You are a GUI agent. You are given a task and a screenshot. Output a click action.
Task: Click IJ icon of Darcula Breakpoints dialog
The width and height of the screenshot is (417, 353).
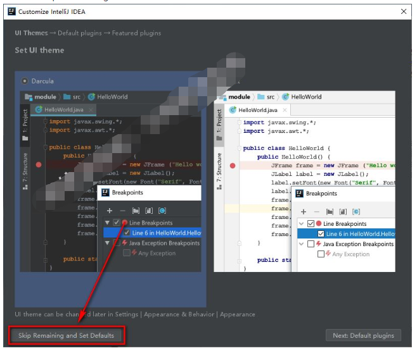click(106, 192)
